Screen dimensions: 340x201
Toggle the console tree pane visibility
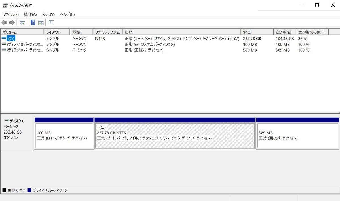pos(23,22)
